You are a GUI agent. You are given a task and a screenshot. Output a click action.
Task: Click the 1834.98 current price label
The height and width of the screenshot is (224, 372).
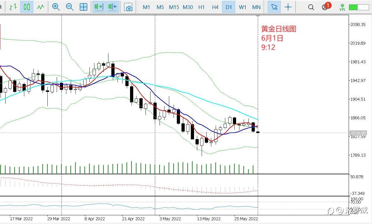point(358,133)
